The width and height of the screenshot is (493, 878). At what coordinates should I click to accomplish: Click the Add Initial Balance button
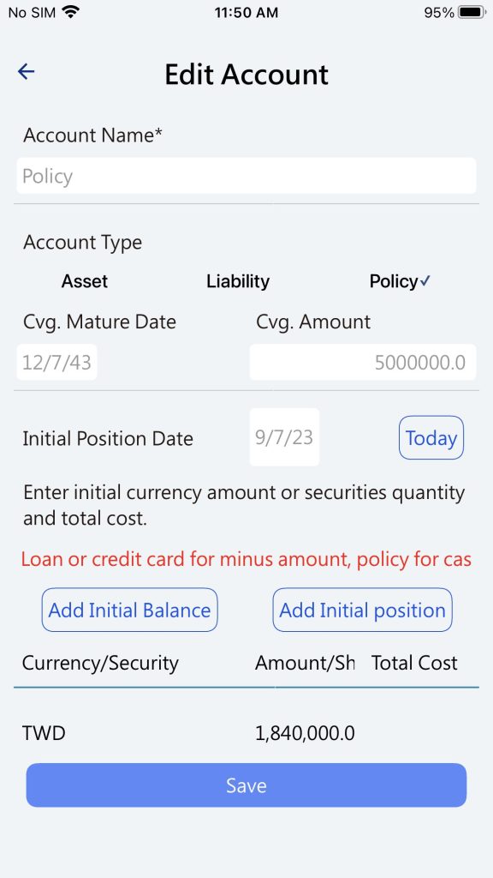click(x=130, y=610)
